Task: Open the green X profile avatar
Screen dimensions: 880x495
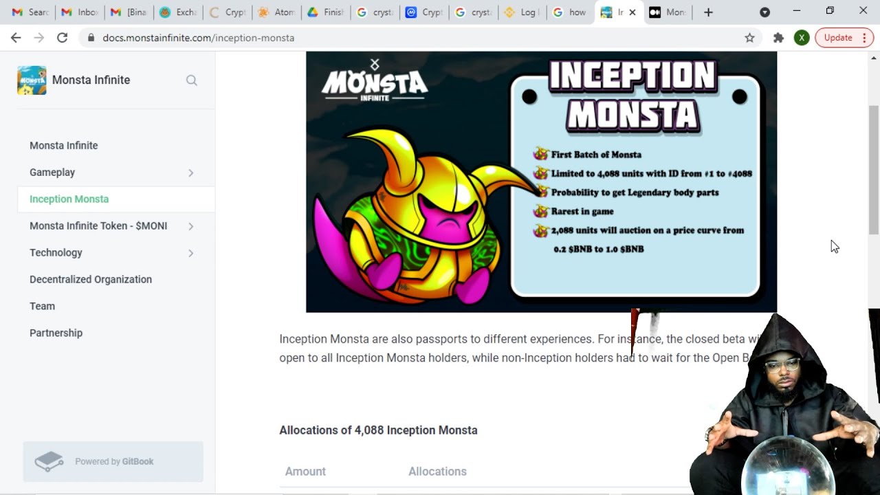Action: click(802, 38)
